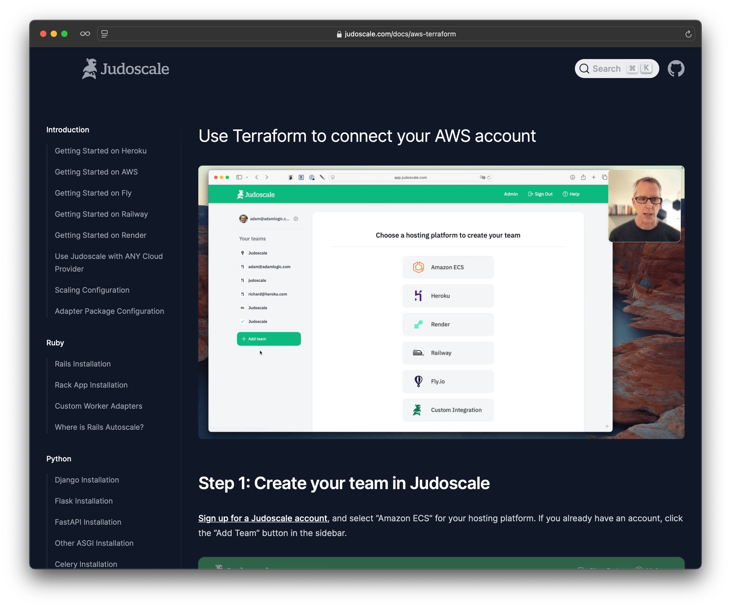The image size is (731, 608).
Task: Go to Scaling Configuration docs
Action: (92, 290)
